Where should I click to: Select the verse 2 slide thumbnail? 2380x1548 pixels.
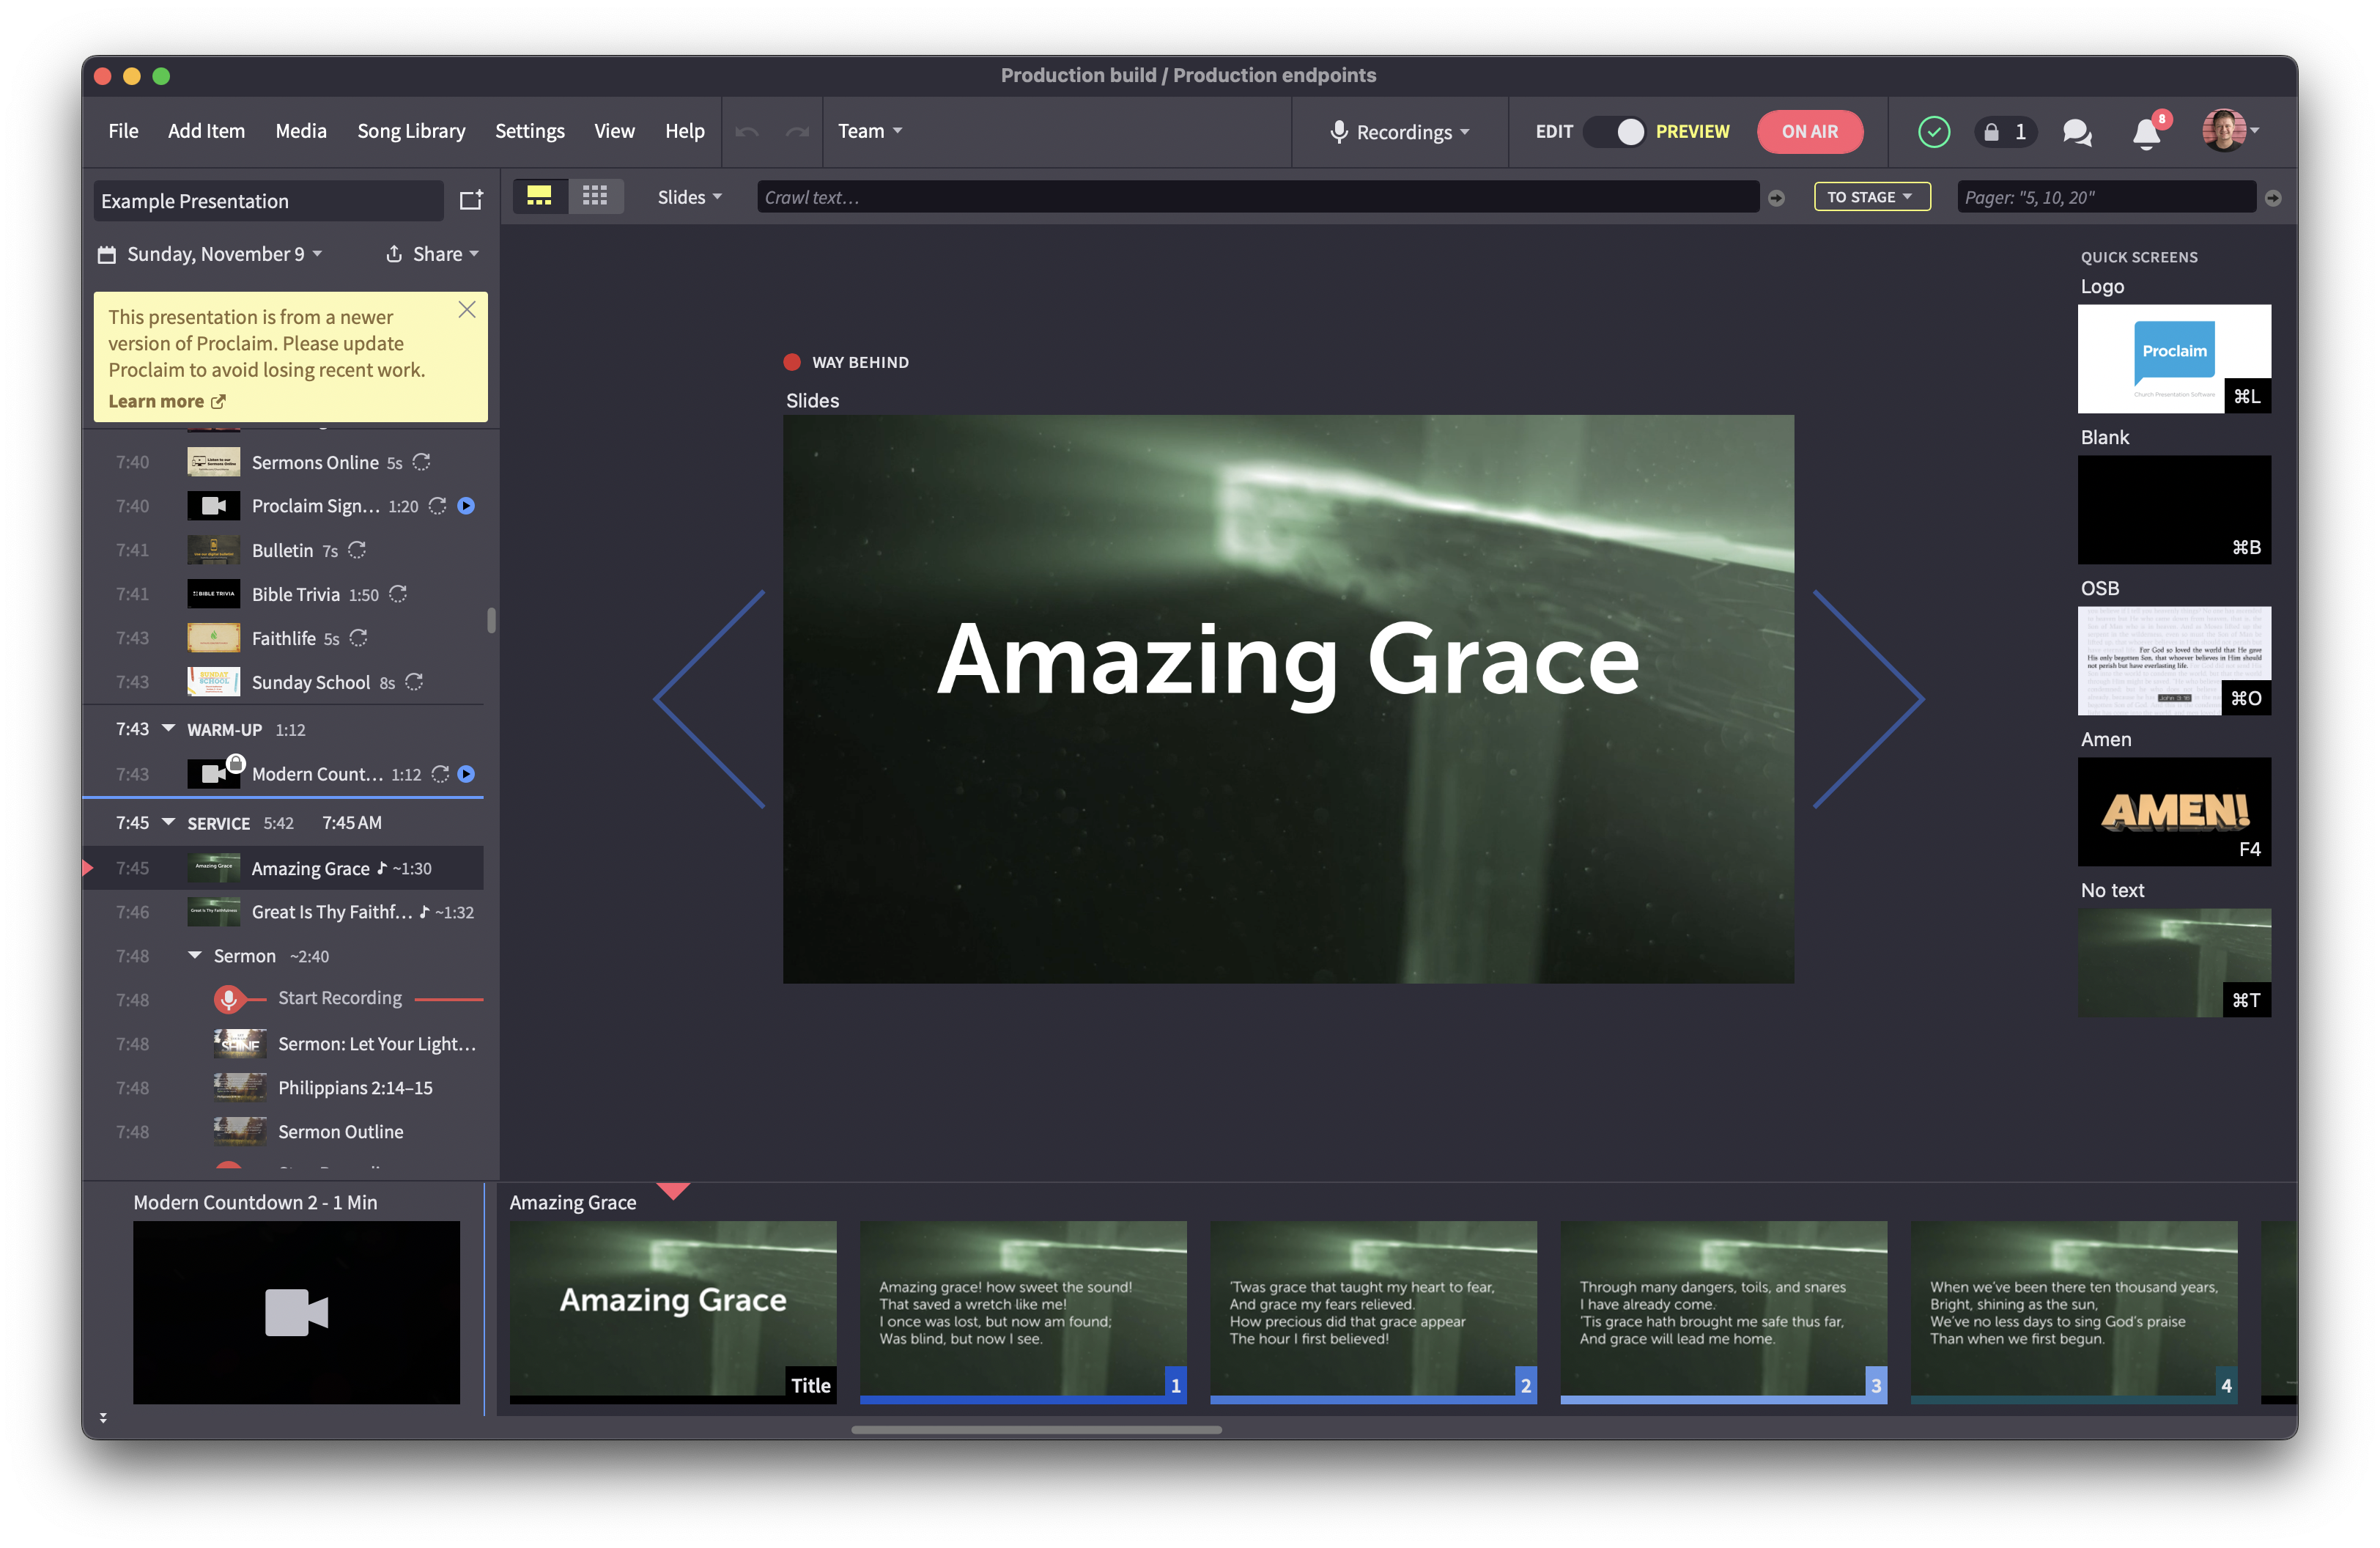tap(1372, 1310)
